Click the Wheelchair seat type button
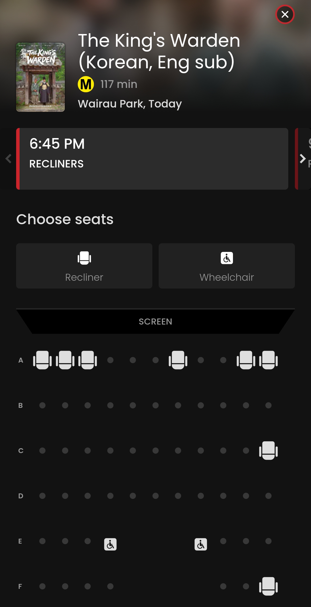 227,266
